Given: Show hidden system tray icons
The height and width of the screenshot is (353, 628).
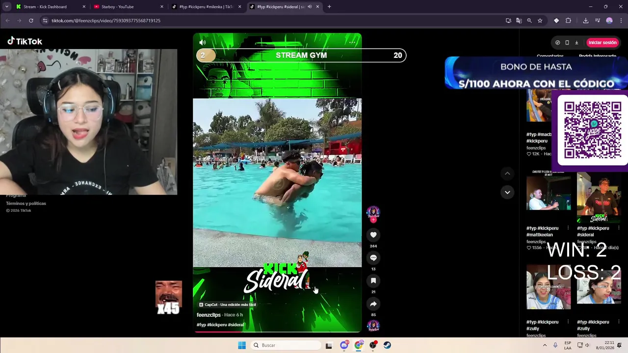Looking at the screenshot, I should pos(545,345).
